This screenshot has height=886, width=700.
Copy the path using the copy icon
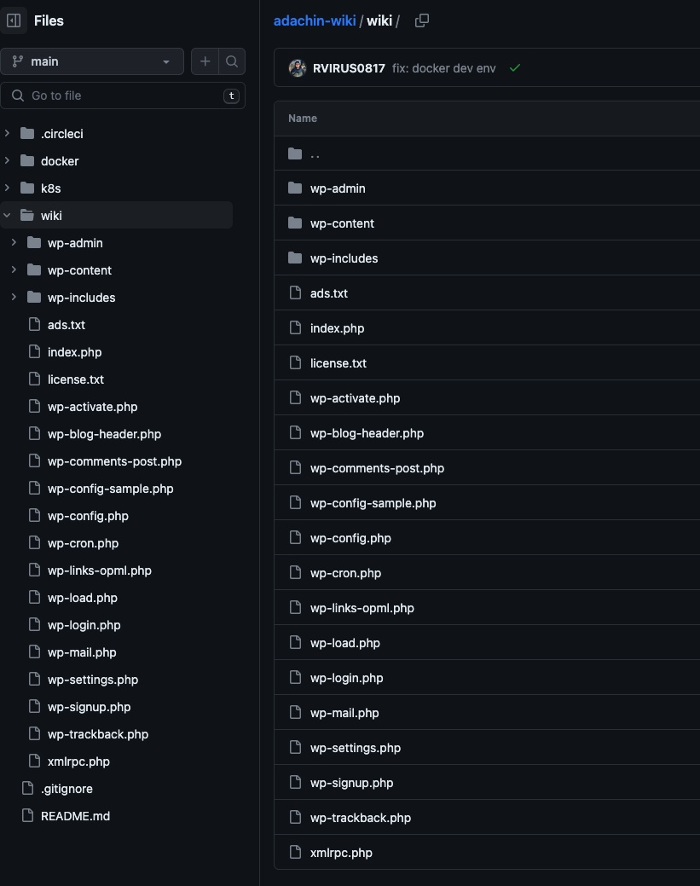(421, 20)
